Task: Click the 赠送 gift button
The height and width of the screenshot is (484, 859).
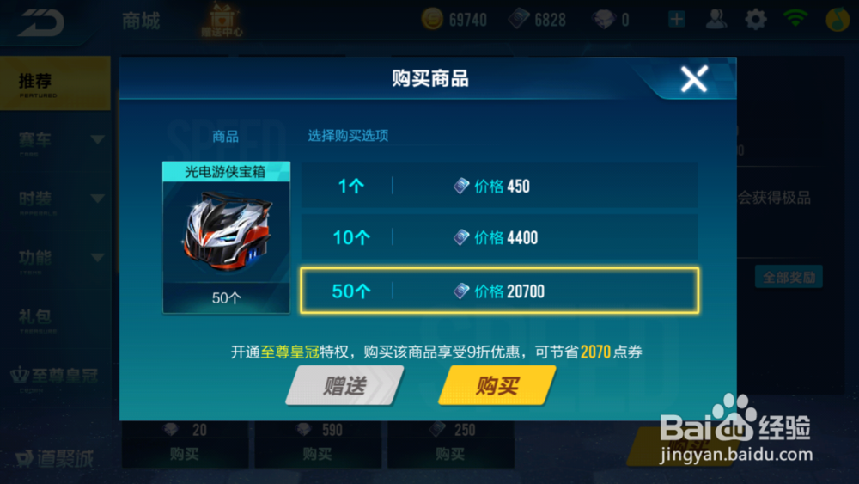Action: tap(344, 386)
